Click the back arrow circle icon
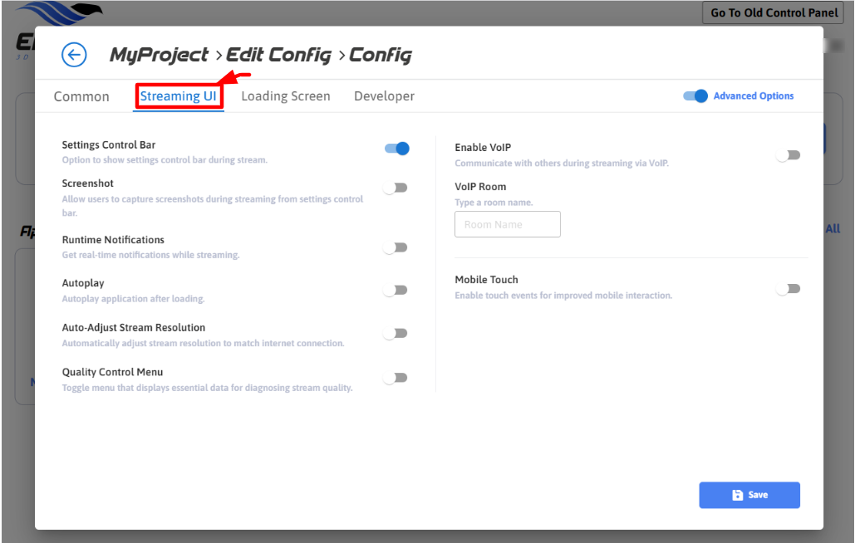Screen dimensions: 855x543 pos(74,55)
